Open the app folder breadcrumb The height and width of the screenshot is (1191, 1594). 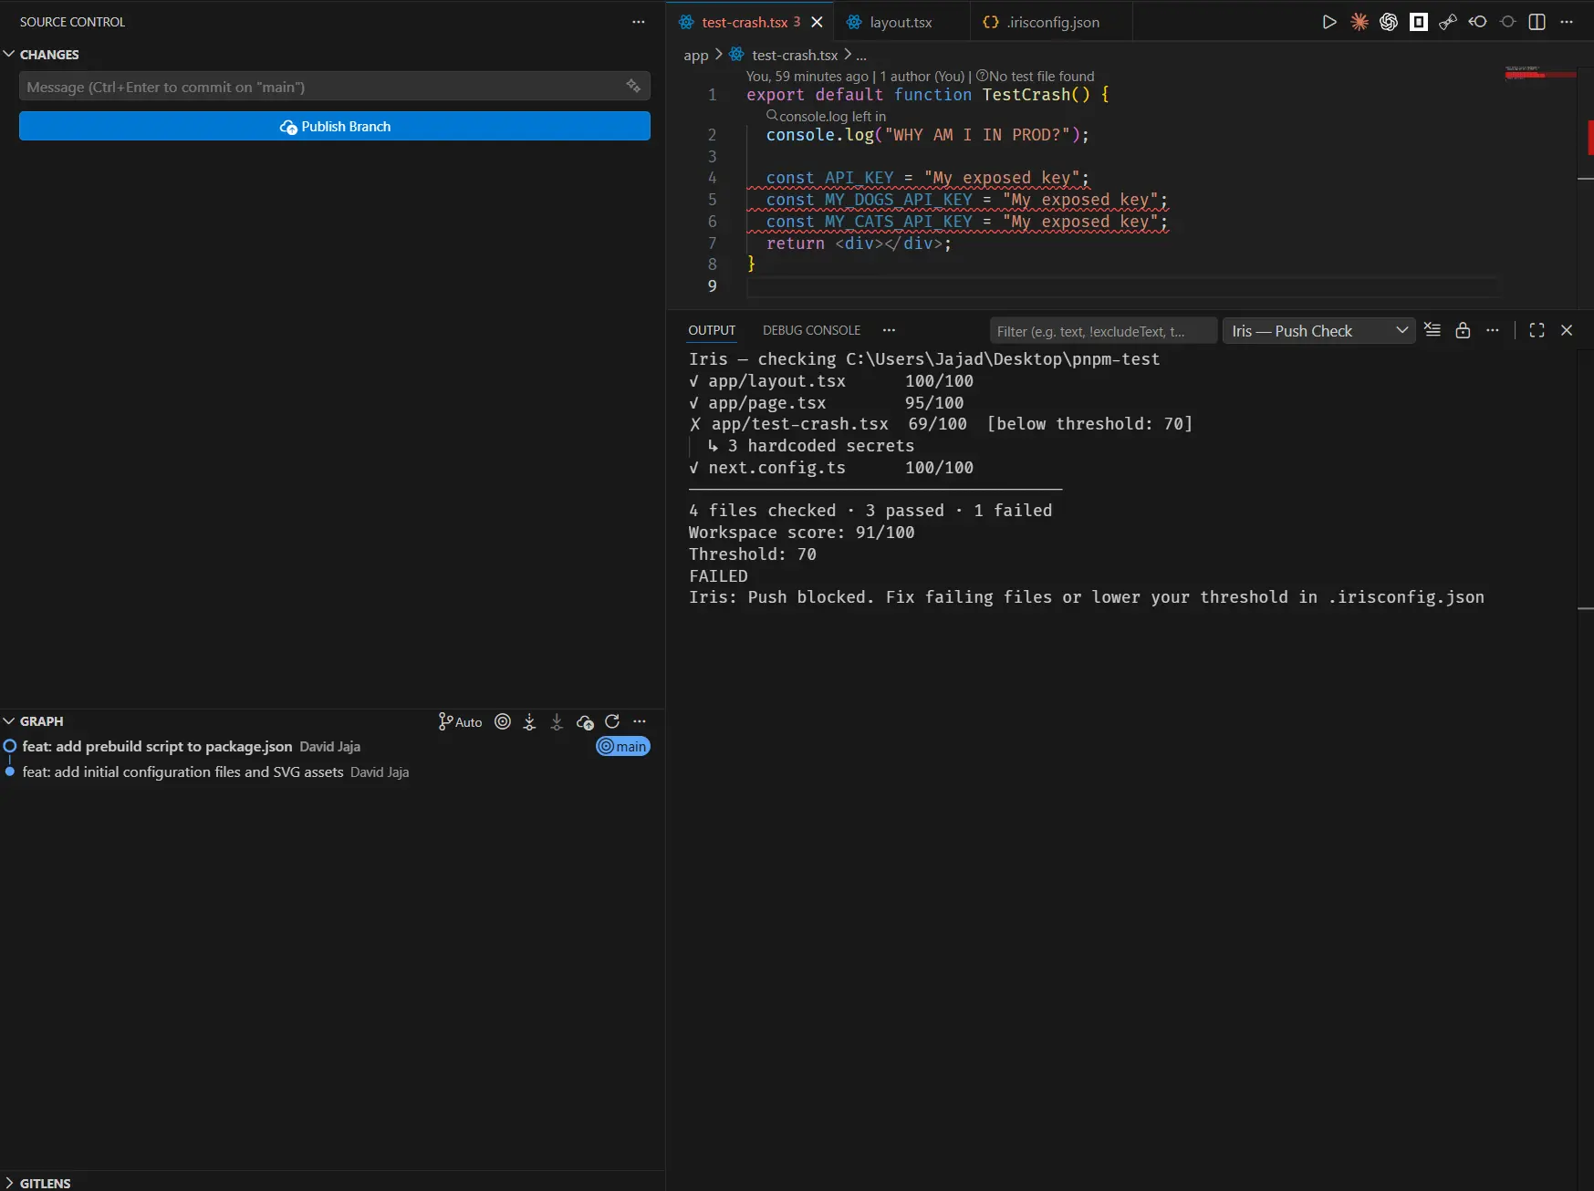tap(695, 55)
